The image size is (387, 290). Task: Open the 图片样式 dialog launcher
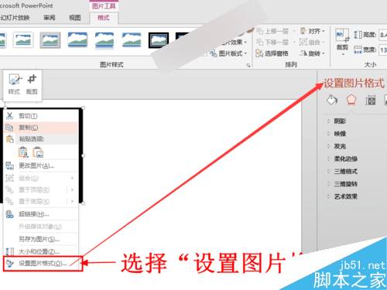tap(248, 66)
